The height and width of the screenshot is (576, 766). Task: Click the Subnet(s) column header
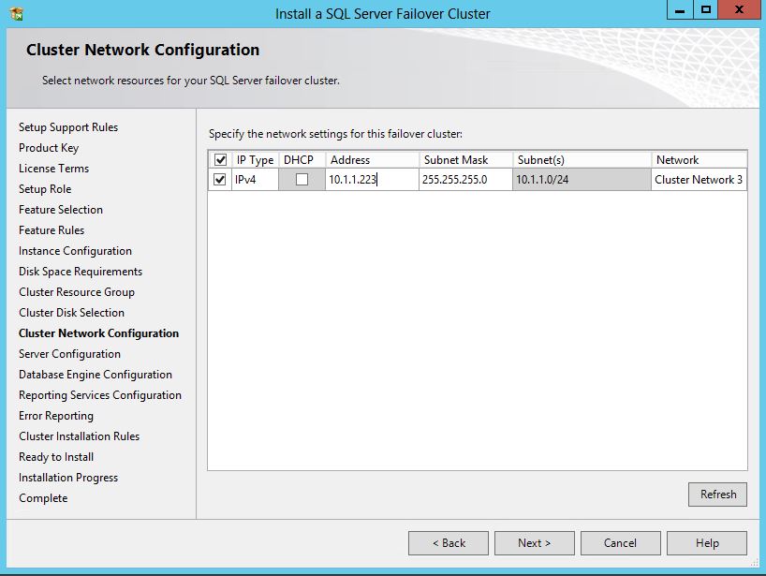pyautogui.click(x=582, y=160)
